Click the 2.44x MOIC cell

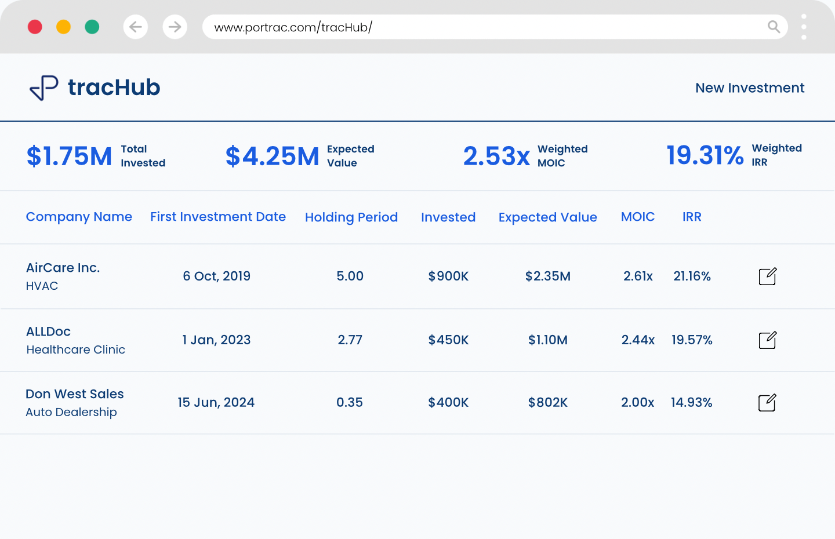[x=638, y=340]
